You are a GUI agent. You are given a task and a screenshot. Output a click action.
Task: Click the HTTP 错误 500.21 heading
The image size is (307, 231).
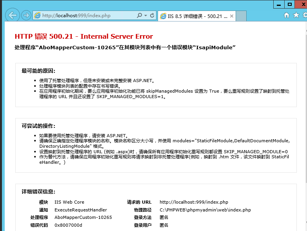84,36
